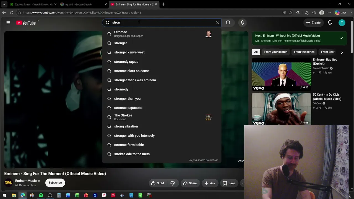354x199 pixels.
Task: Like the video (3.5M)
Action: coord(157,183)
